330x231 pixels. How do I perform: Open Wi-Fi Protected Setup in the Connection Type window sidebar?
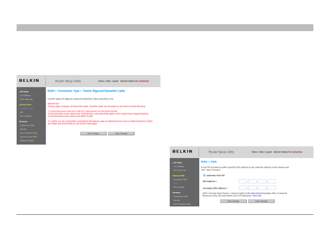[x=29, y=133]
